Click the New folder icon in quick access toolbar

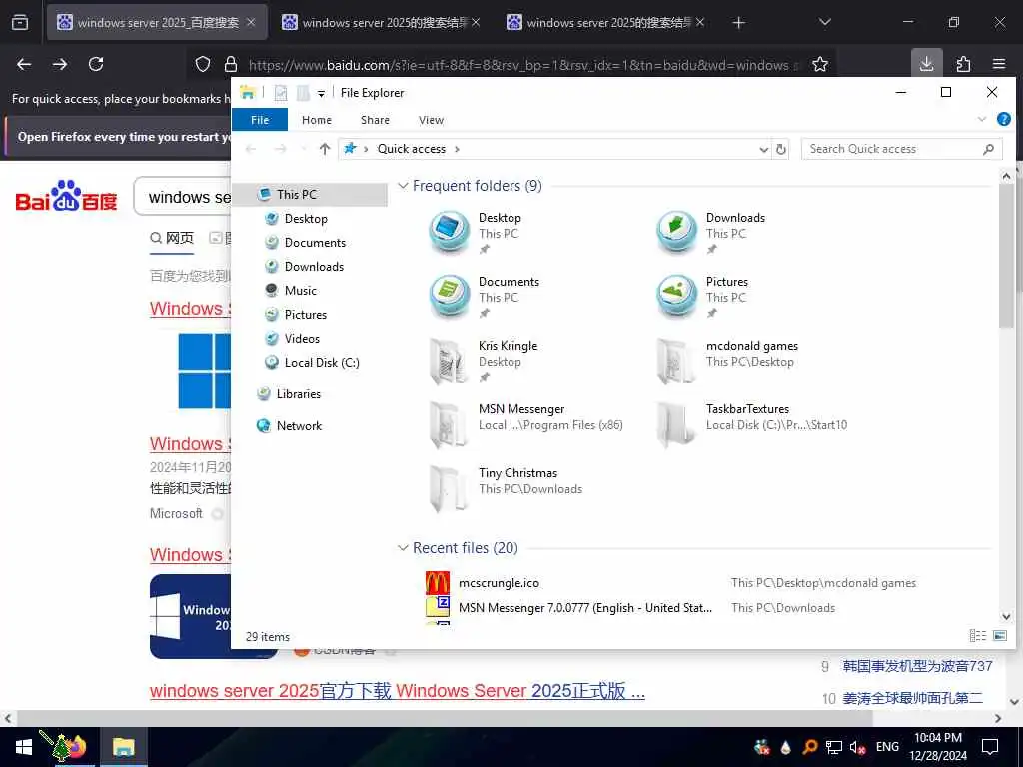[x=303, y=93]
